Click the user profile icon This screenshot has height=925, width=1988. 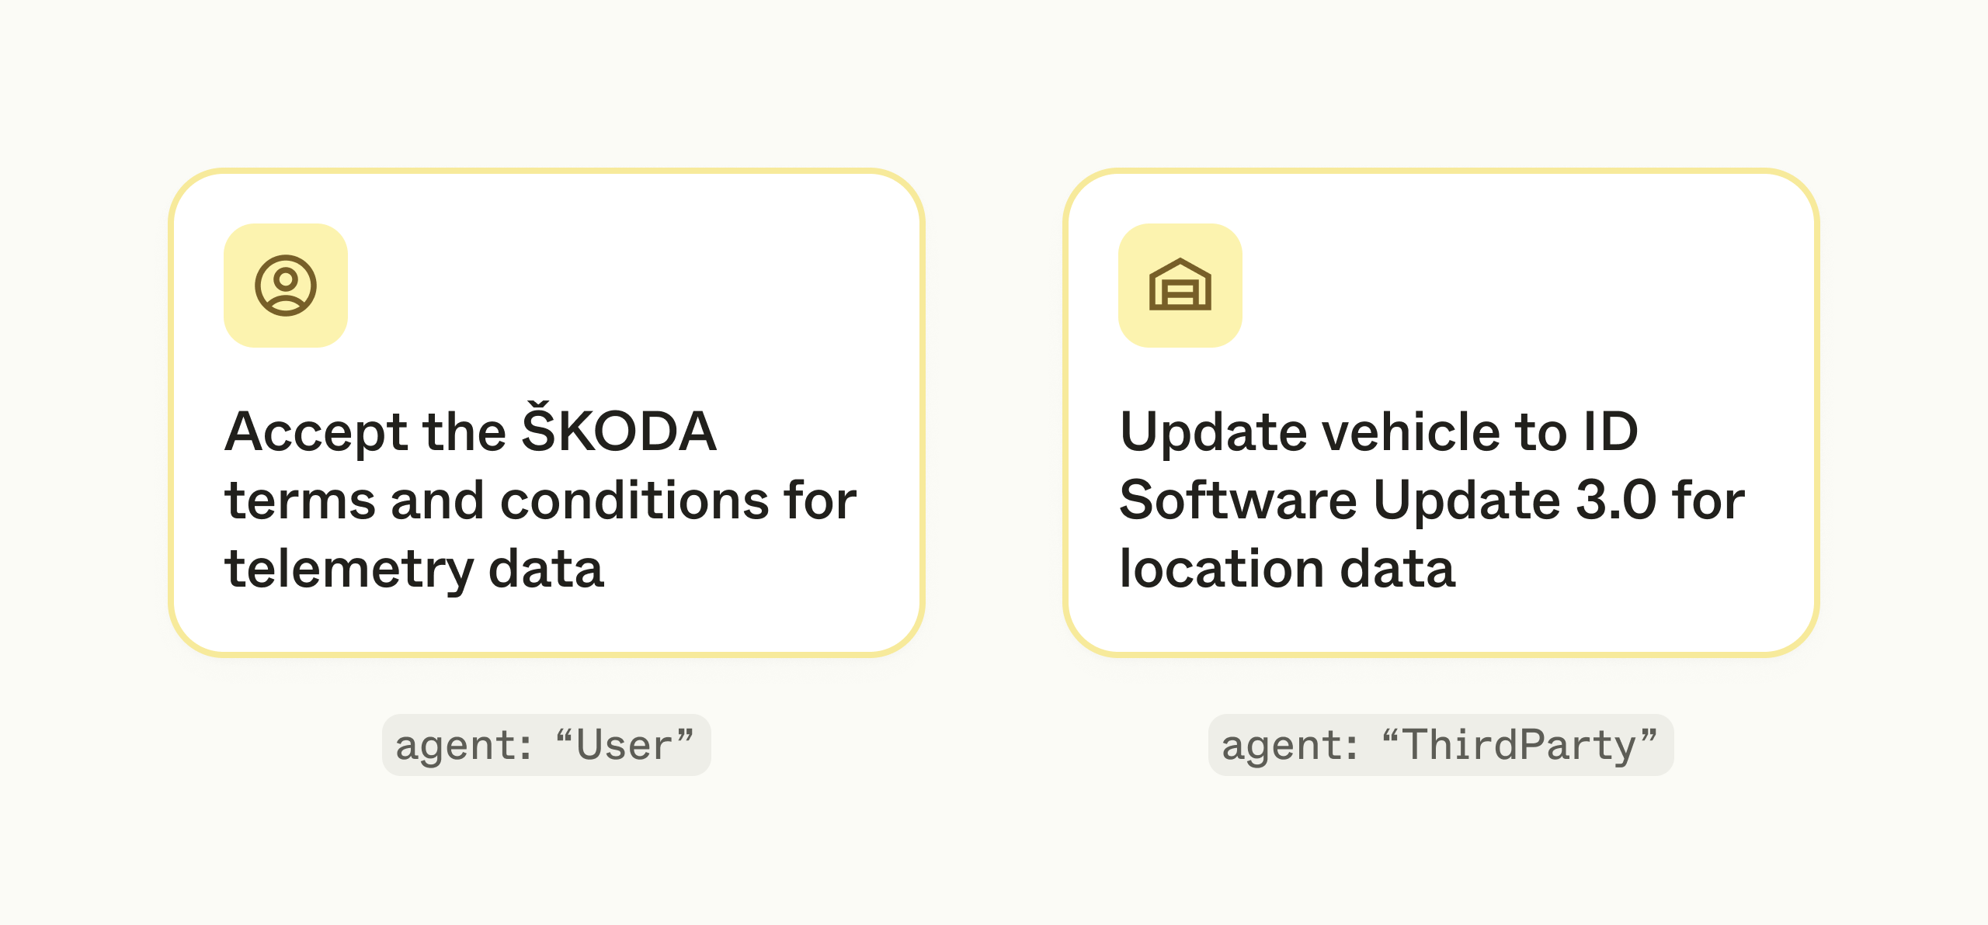(286, 286)
